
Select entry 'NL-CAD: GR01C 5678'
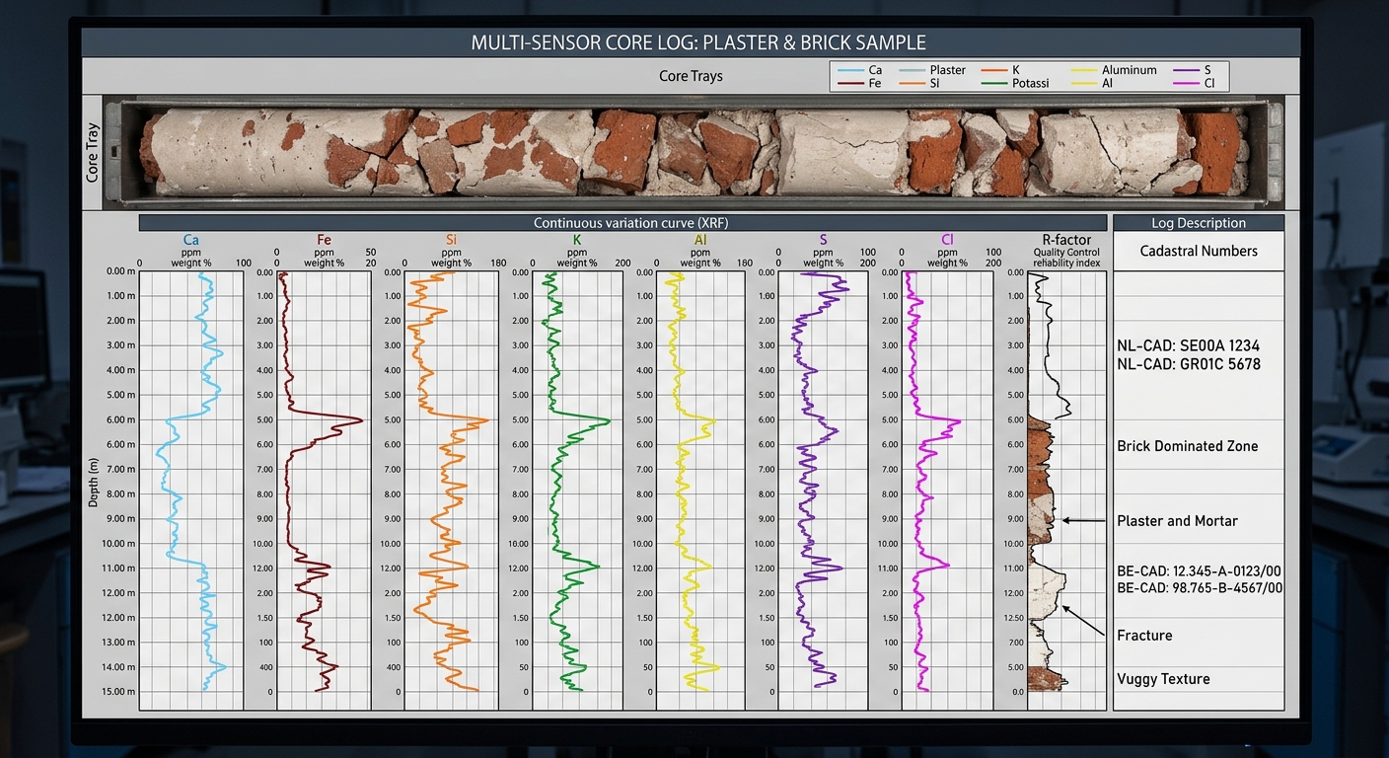coord(1189,364)
